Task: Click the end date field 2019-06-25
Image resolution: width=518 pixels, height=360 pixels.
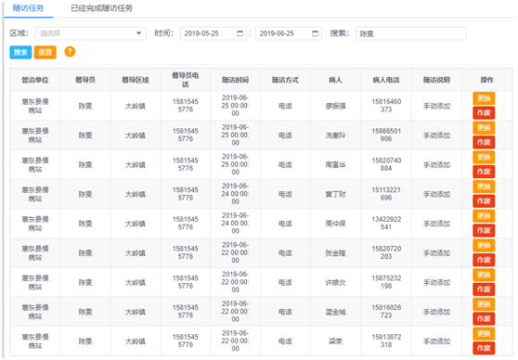Action: (x=289, y=33)
